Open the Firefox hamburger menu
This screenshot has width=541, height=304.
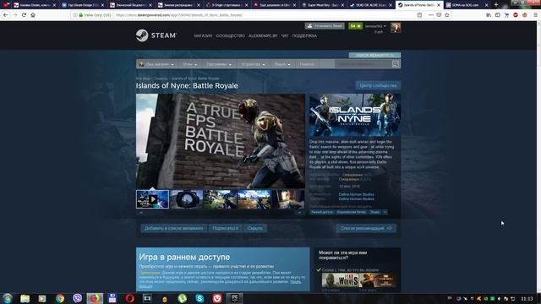pos(536,15)
